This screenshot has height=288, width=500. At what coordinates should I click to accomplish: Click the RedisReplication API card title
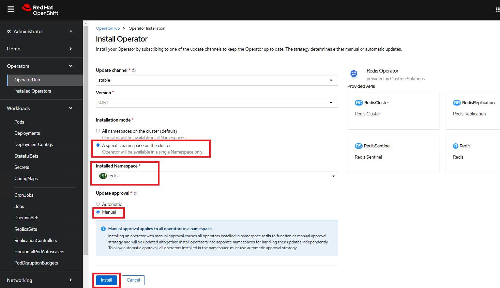[x=478, y=103]
